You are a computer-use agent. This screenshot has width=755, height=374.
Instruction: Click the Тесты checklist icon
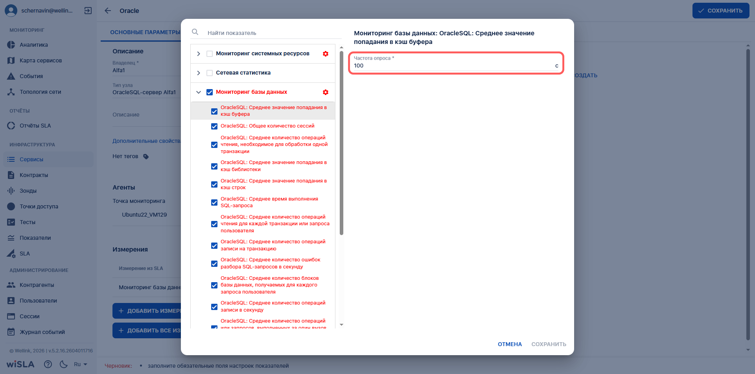tap(11, 222)
